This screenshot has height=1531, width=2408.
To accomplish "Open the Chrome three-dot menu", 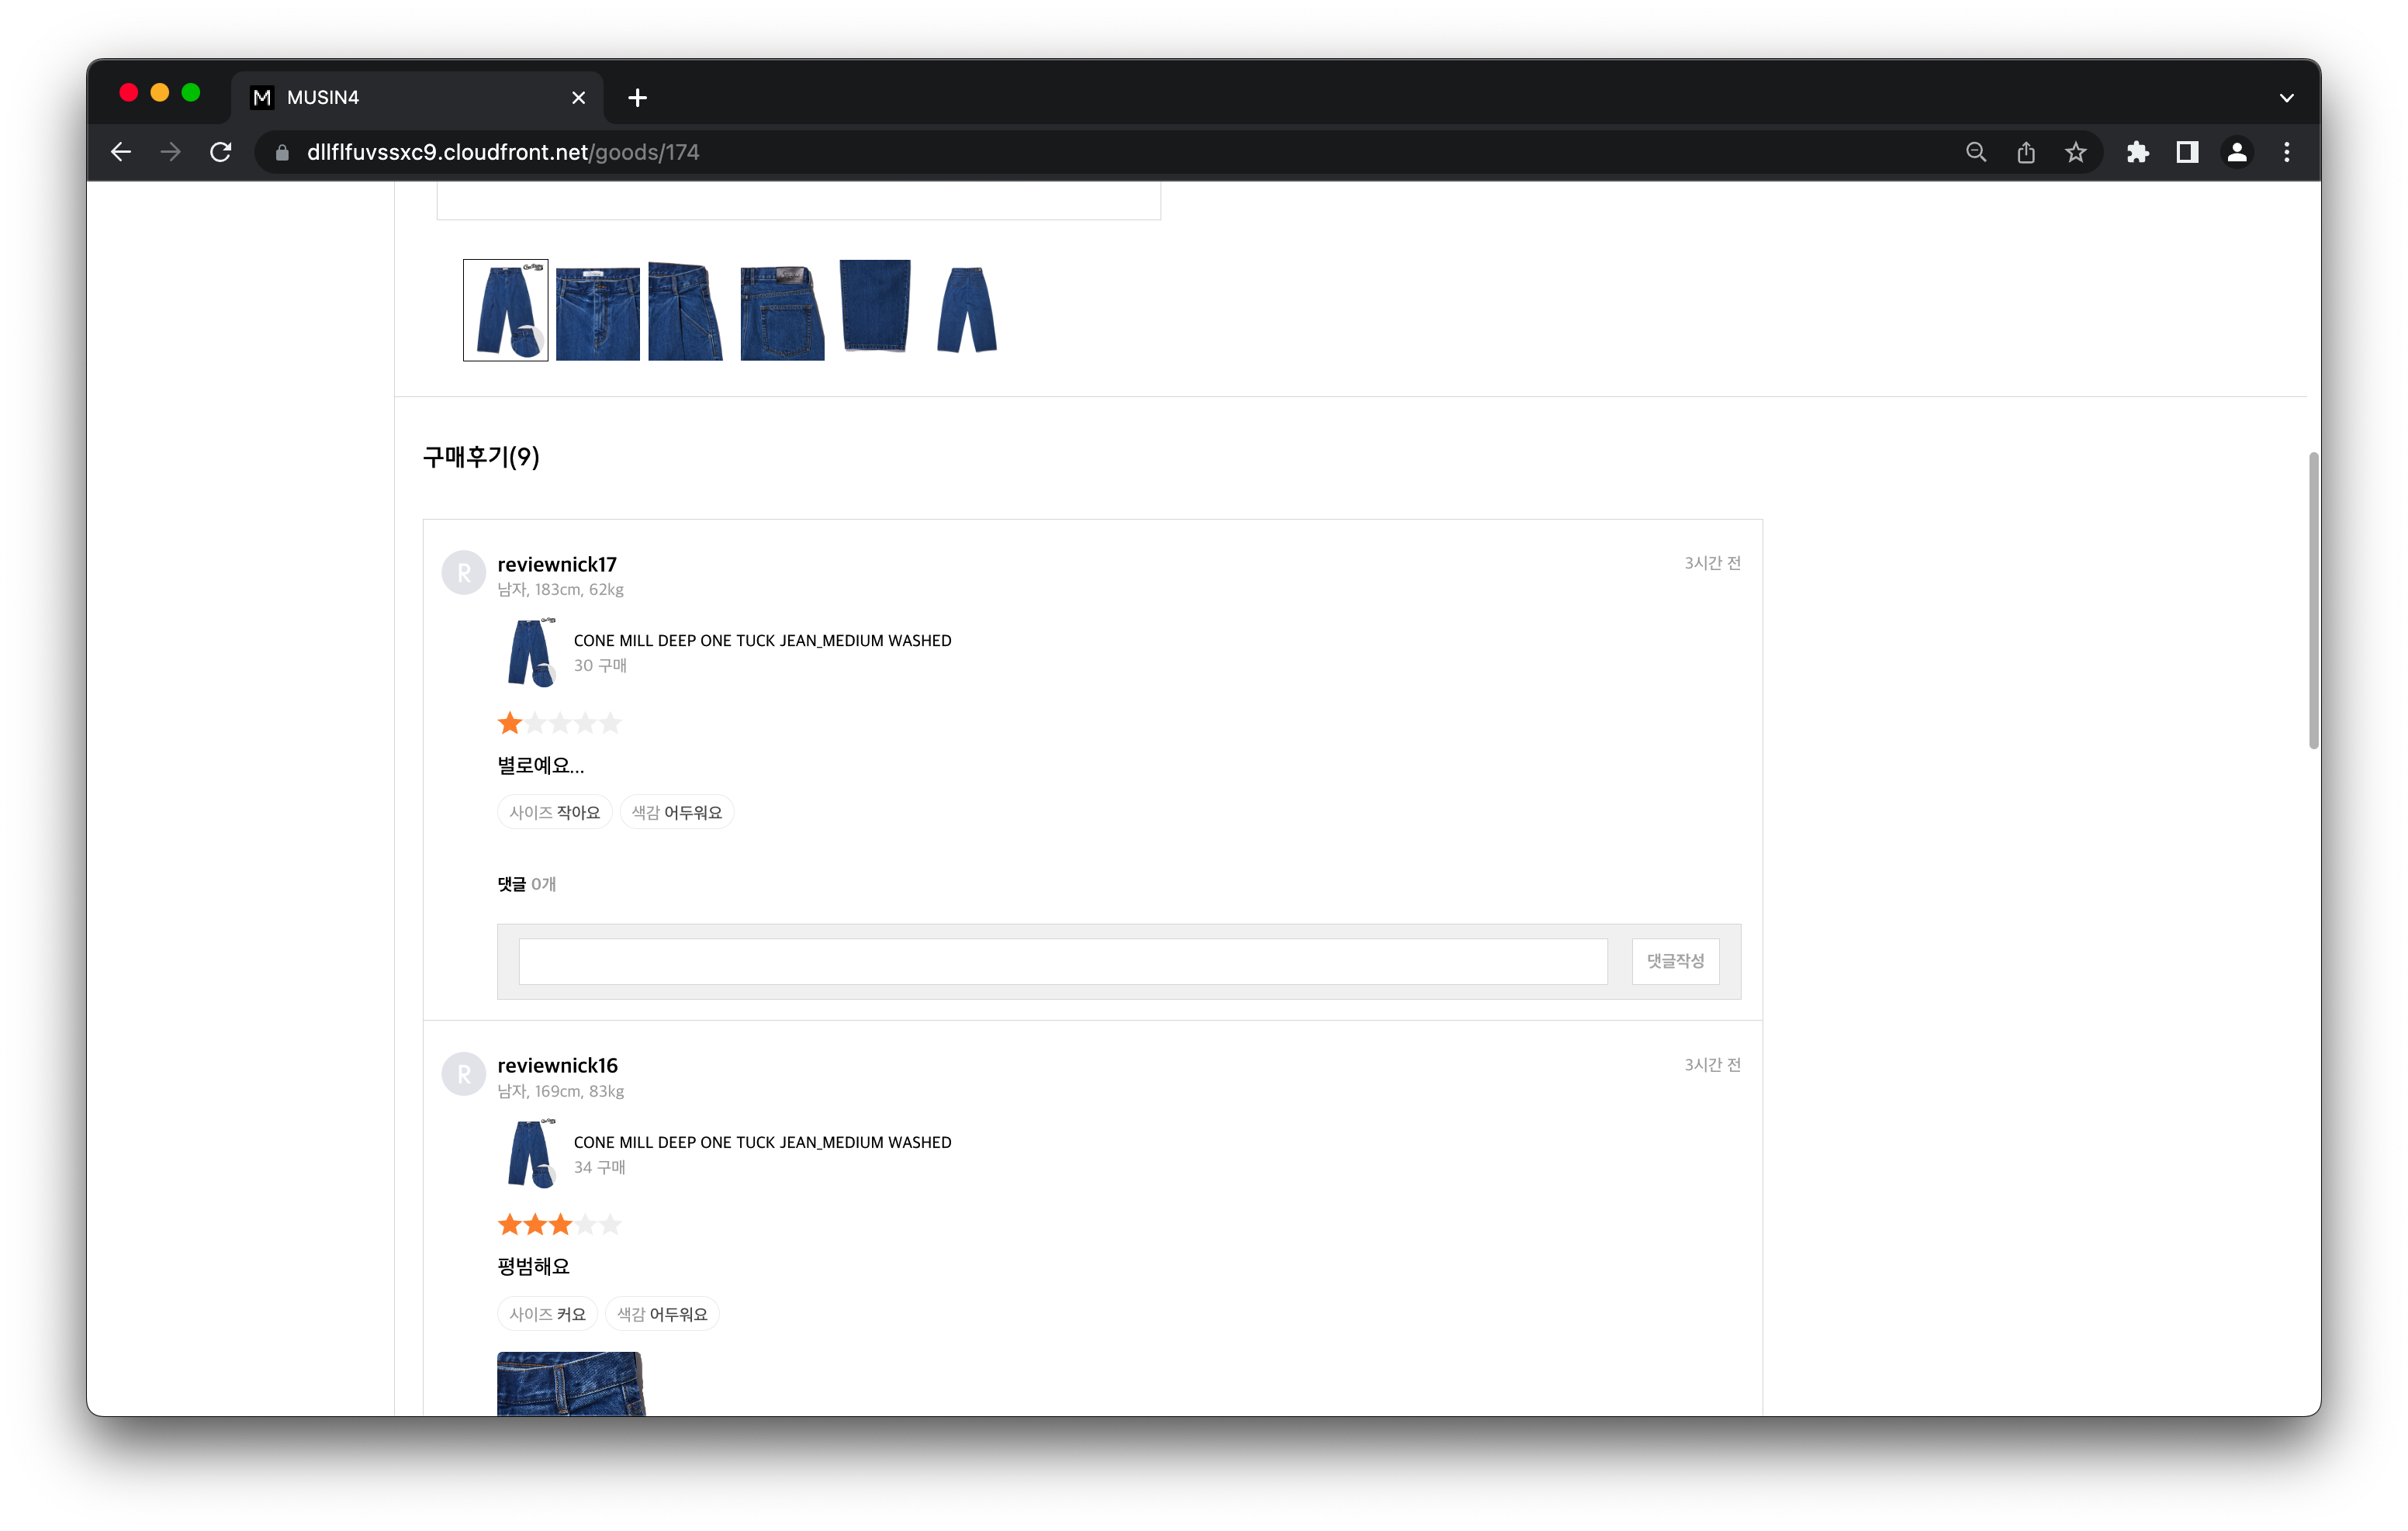I will [x=2287, y=152].
